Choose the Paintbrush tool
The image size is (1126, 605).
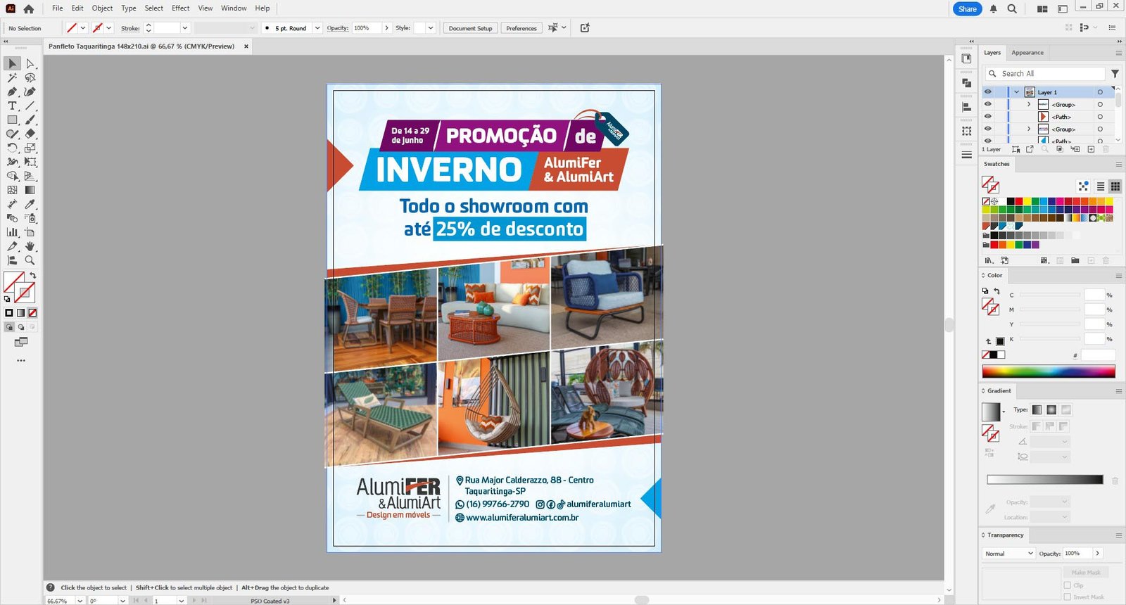(x=30, y=120)
